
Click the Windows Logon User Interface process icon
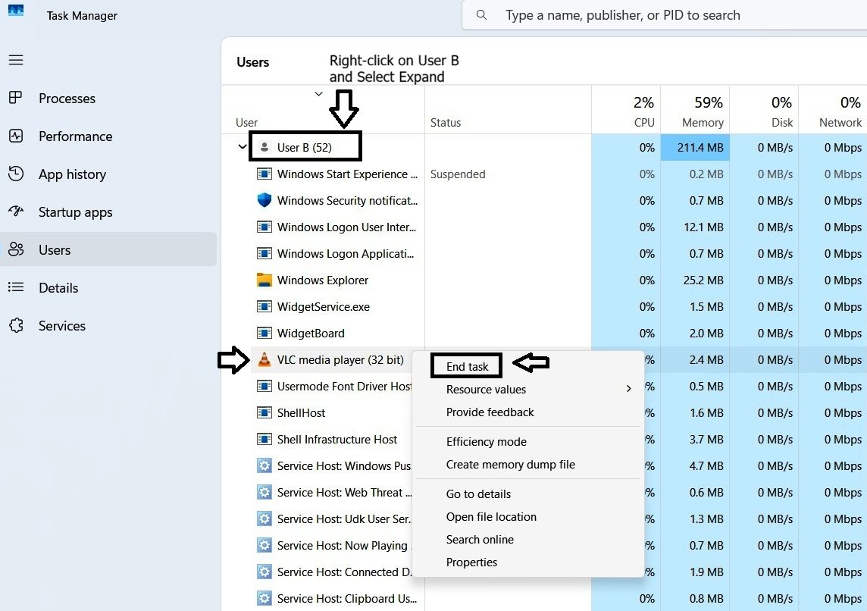coord(264,227)
